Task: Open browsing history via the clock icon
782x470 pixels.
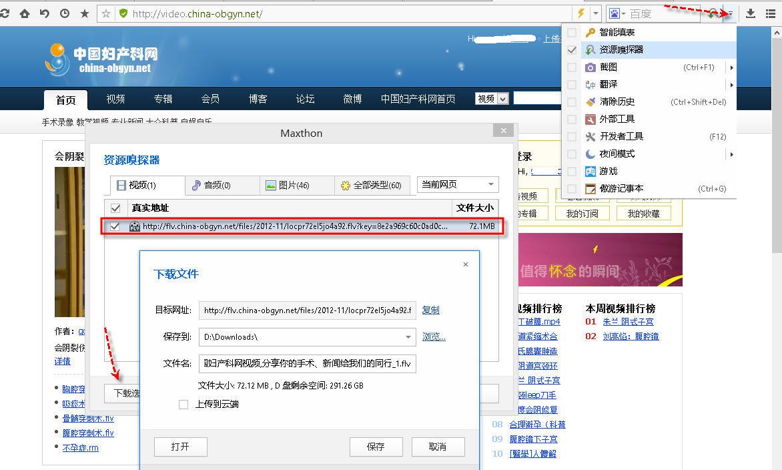Action: pos(64,13)
